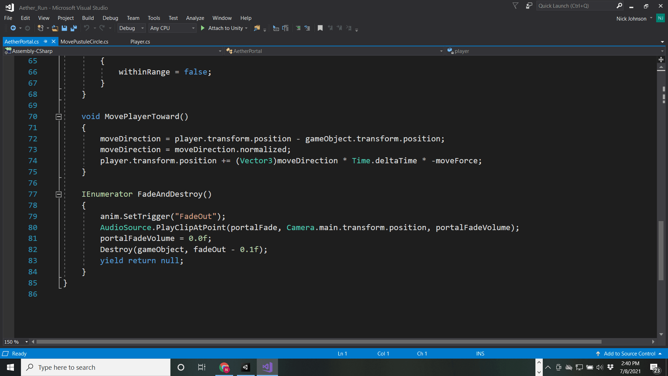The width and height of the screenshot is (668, 376).
Task: Click Navigate Backward arrow icon
Action: (13, 28)
